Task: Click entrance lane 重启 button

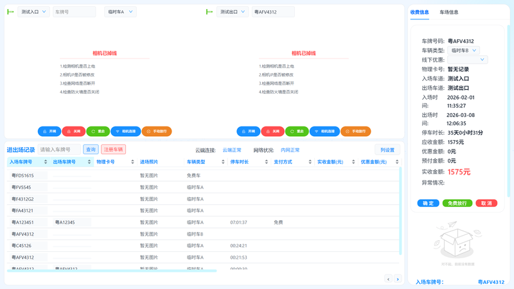Action: [x=98, y=132]
